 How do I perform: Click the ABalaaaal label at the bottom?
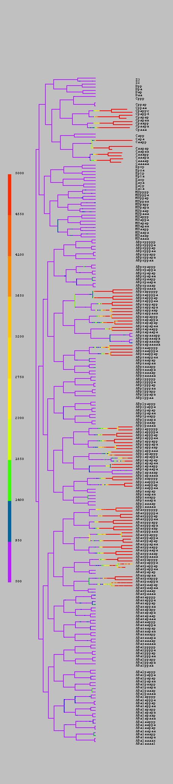coord(145,743)
